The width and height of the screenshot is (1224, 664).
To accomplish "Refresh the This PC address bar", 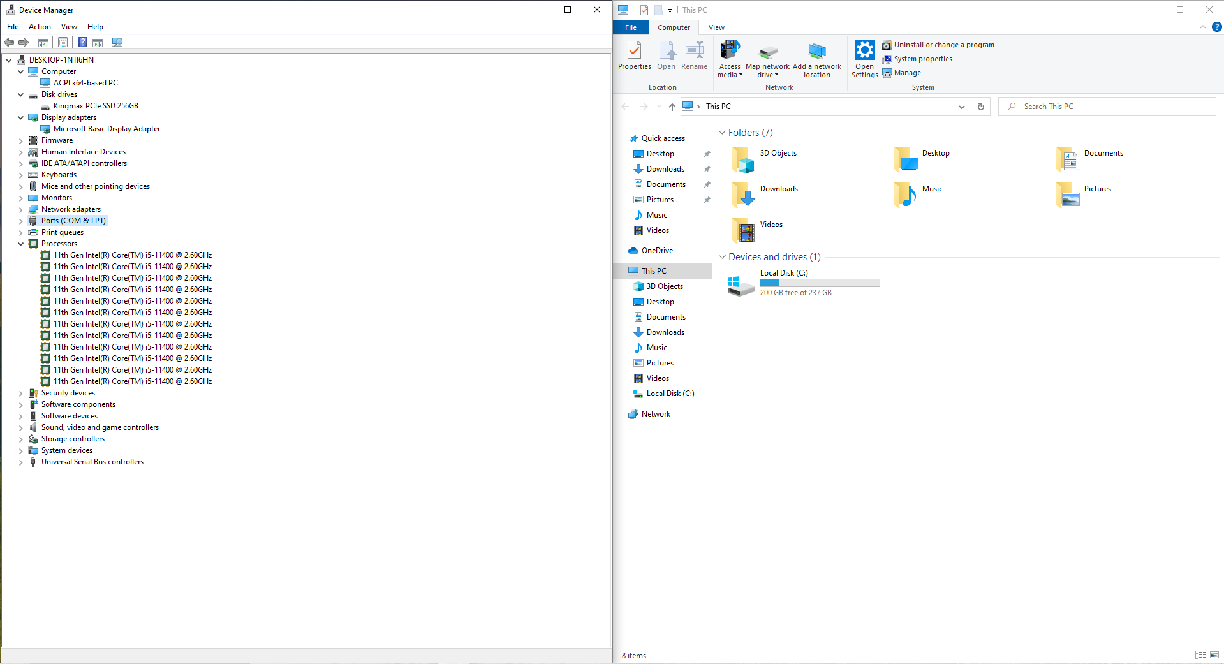I will coord(980,107).
